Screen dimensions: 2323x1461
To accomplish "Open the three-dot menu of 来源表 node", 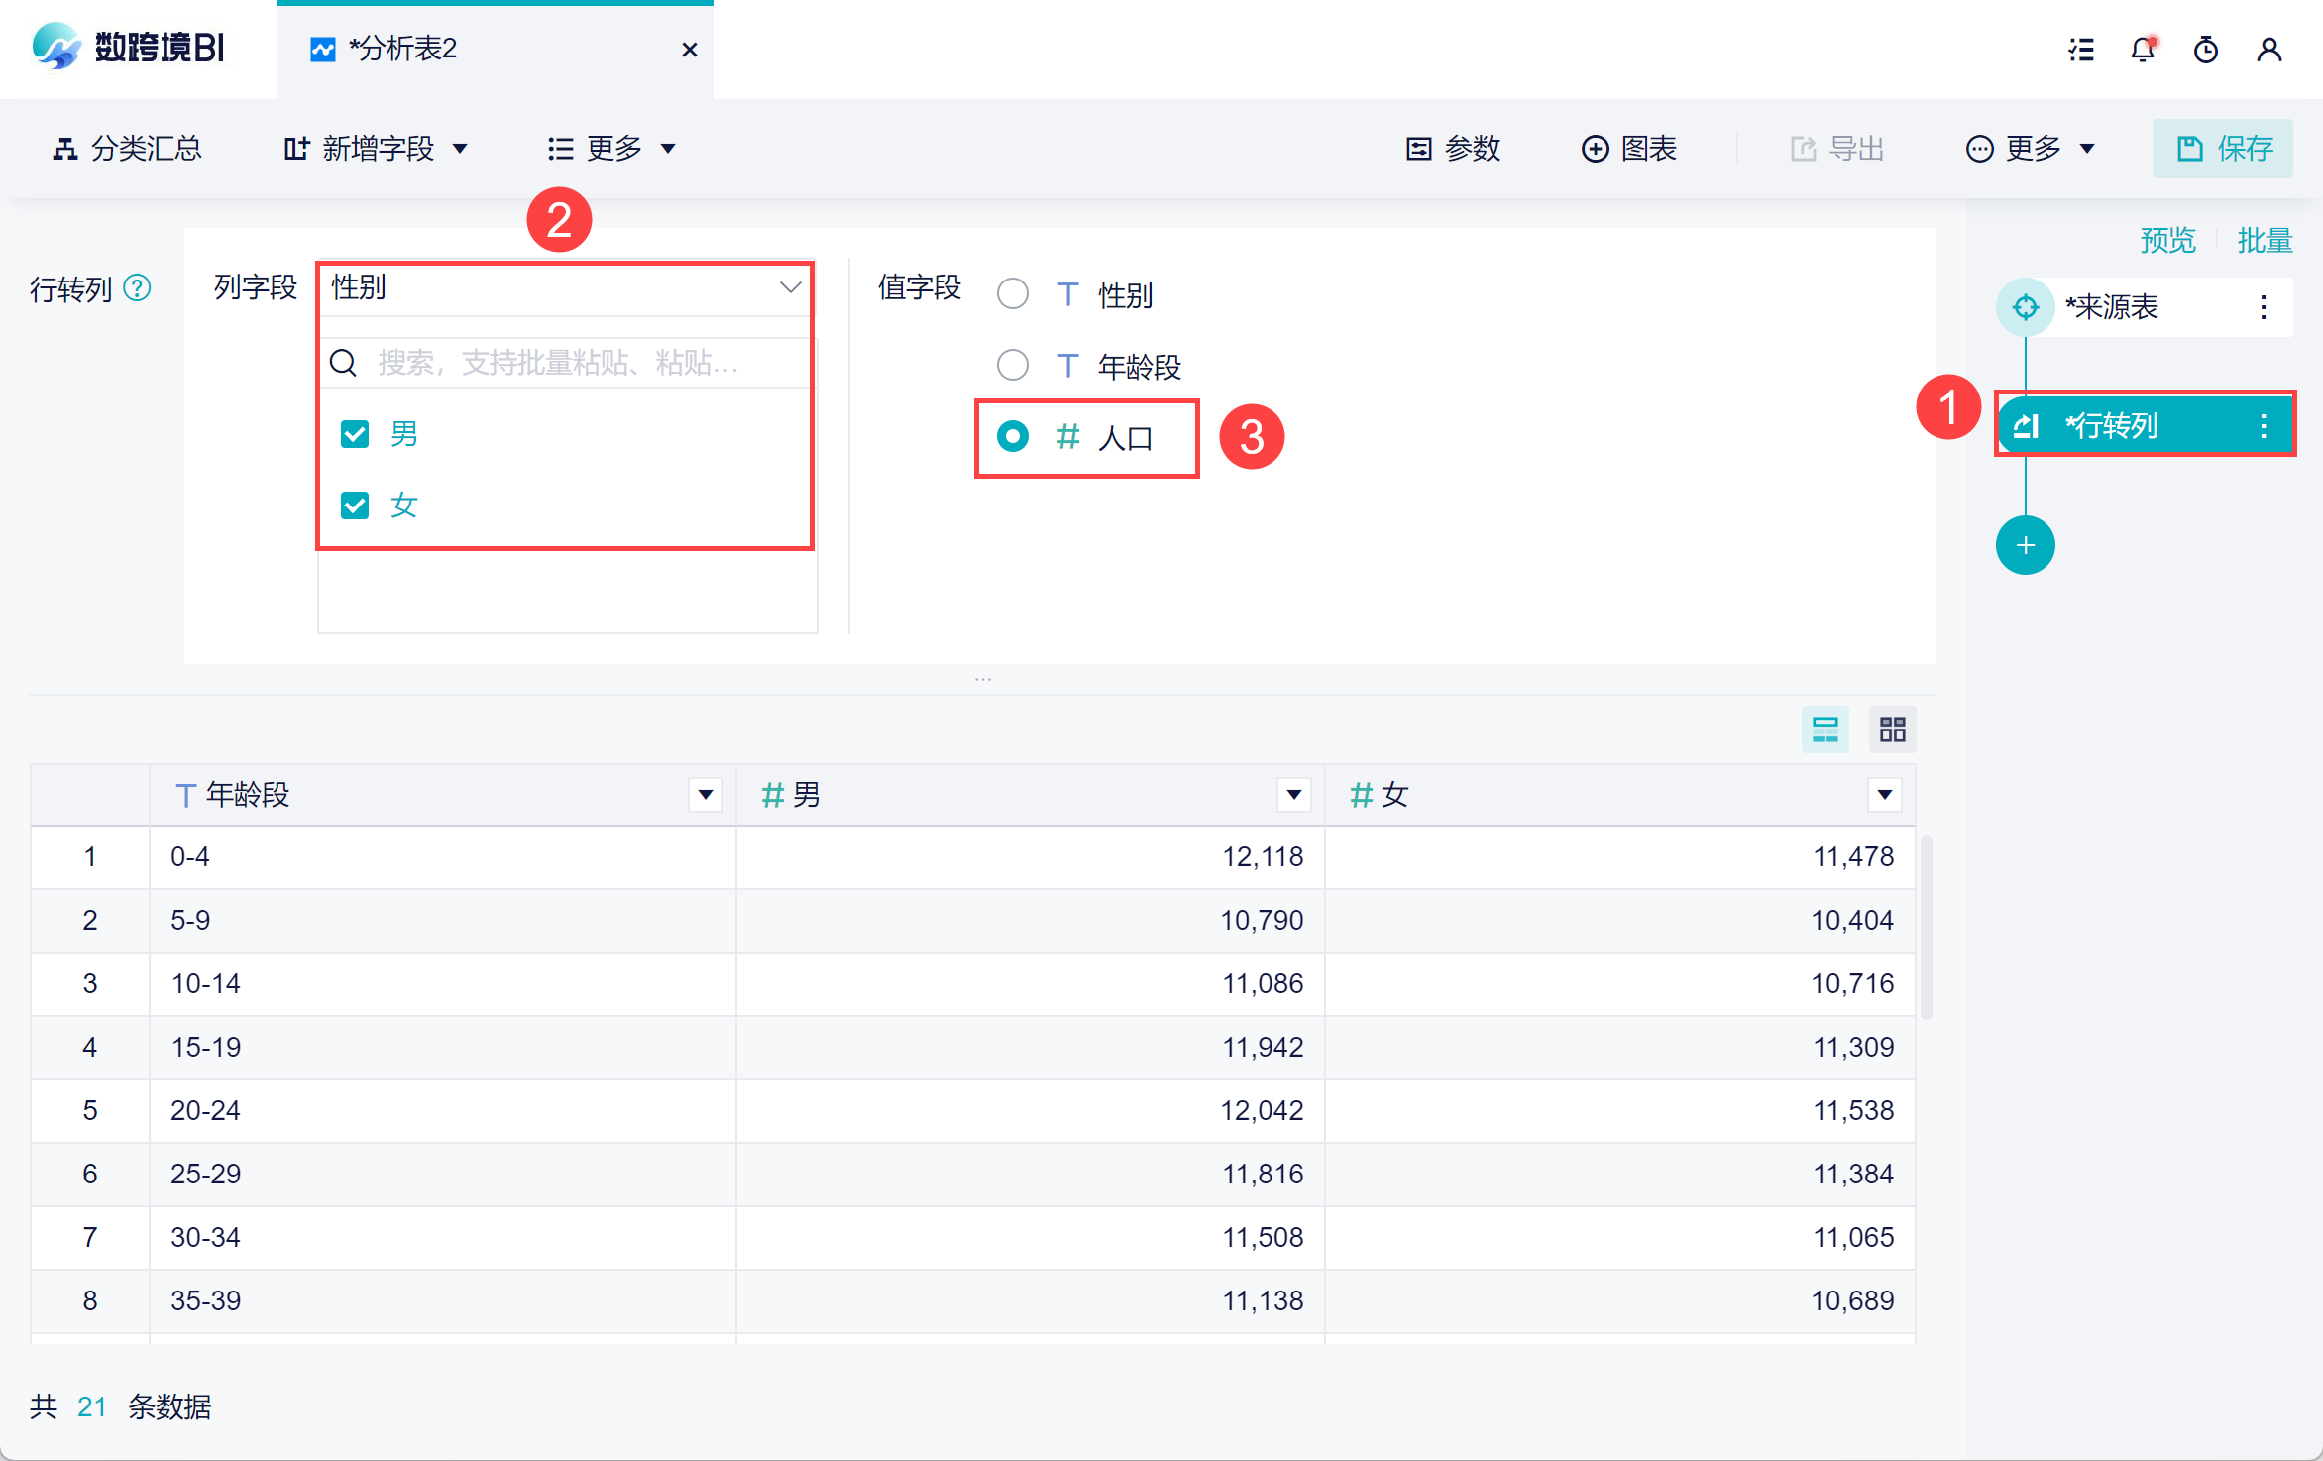I will point(2264,307).
